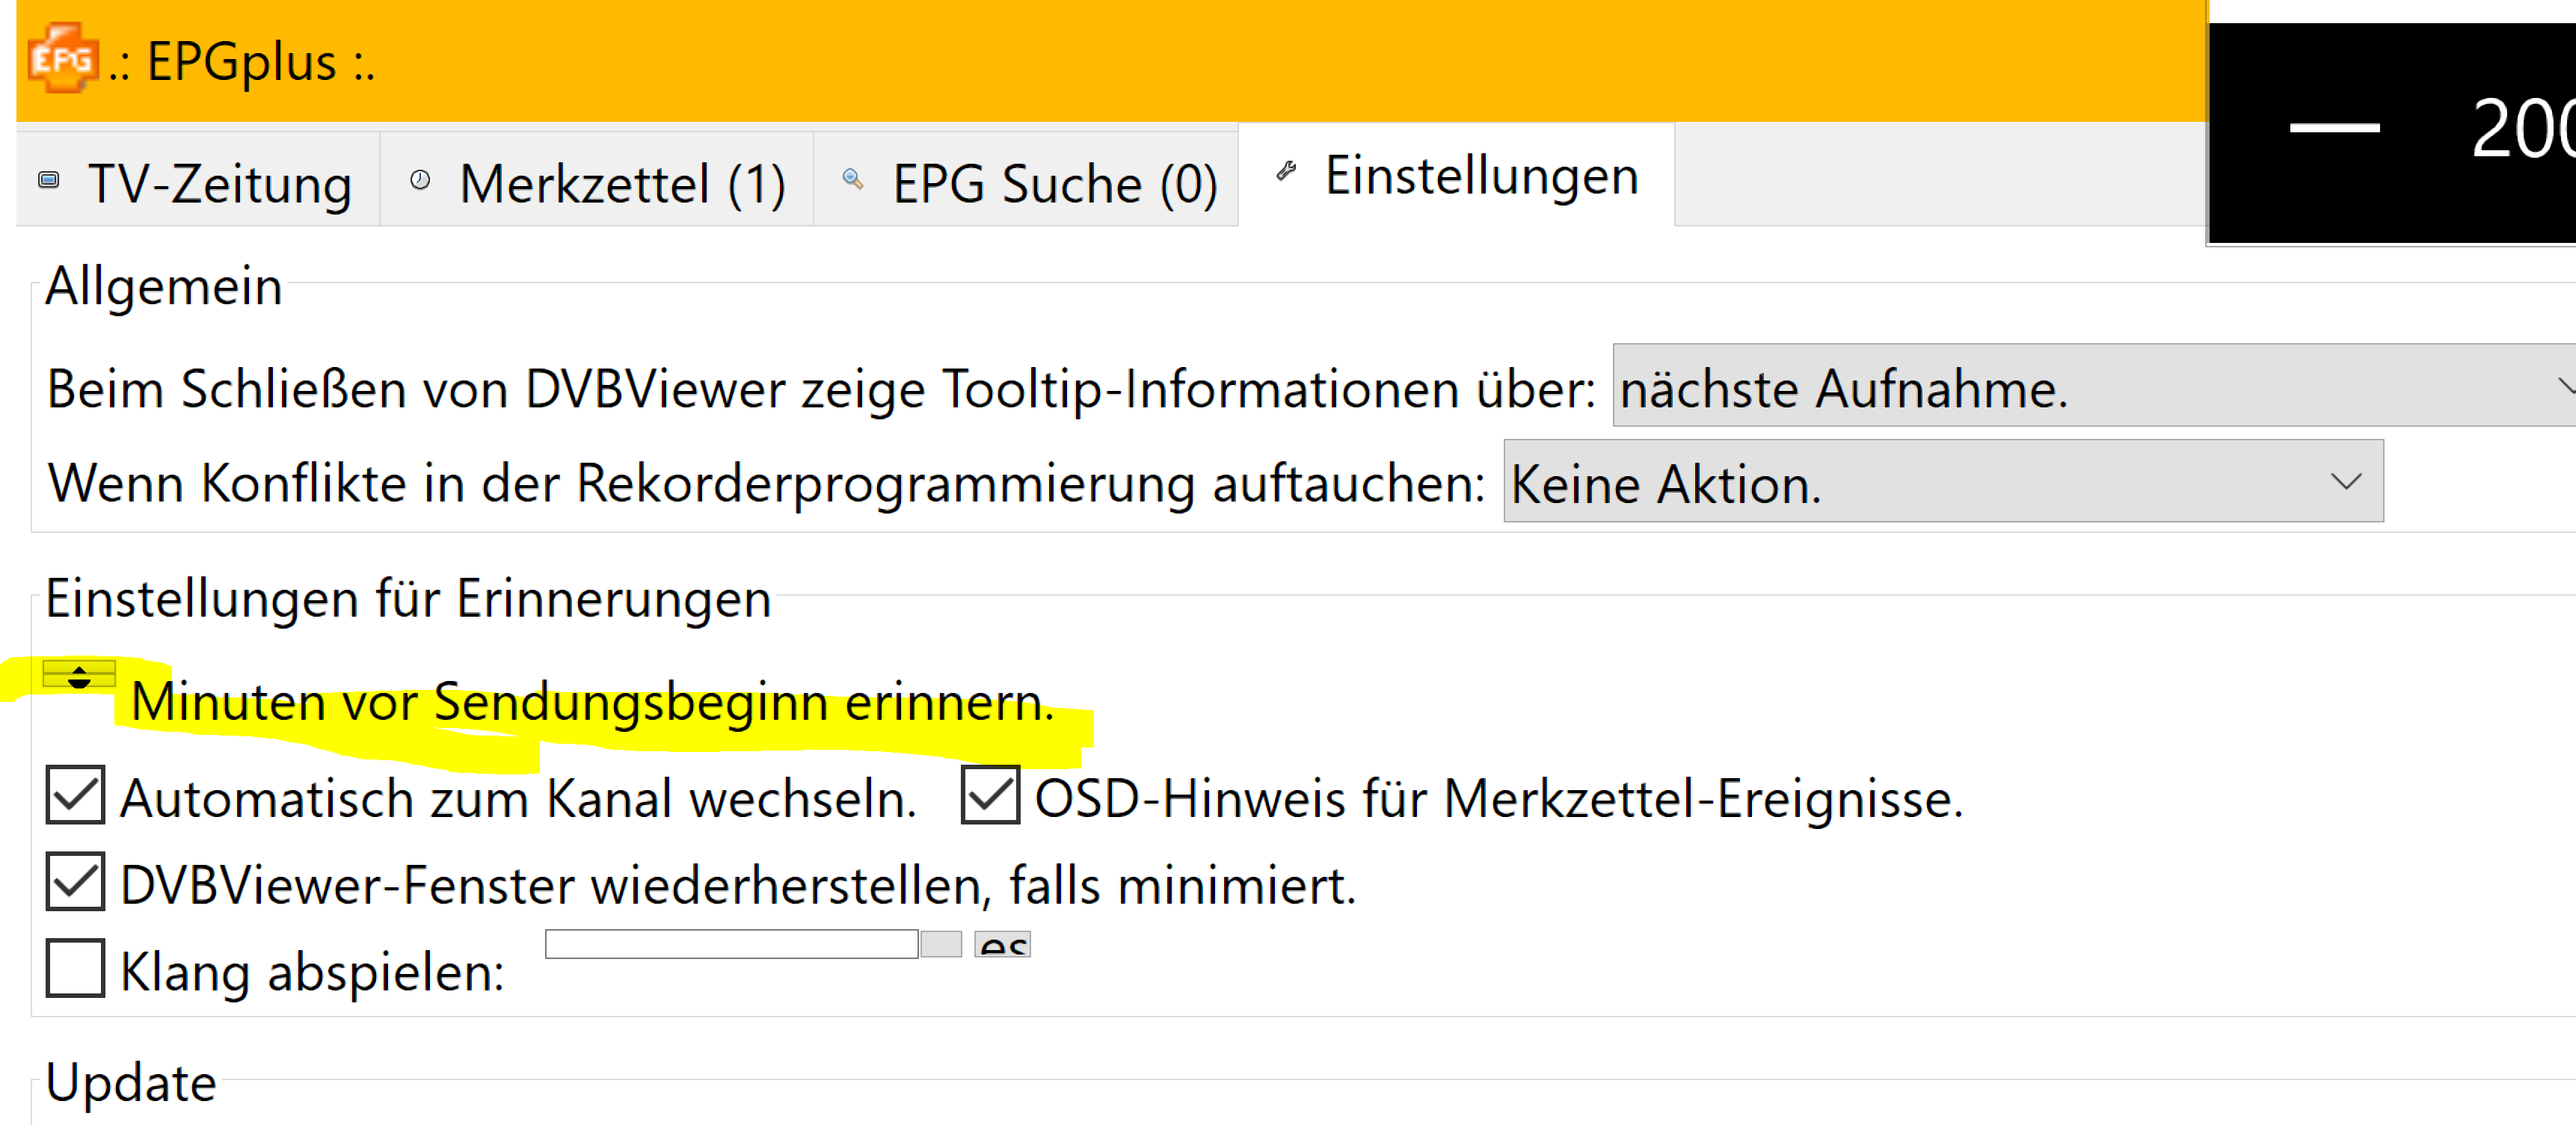This screenshot has width=2576, height=1125.
Task: Click the magnifier icon beside EPG Suche
Action: click(x=852, y=180)
